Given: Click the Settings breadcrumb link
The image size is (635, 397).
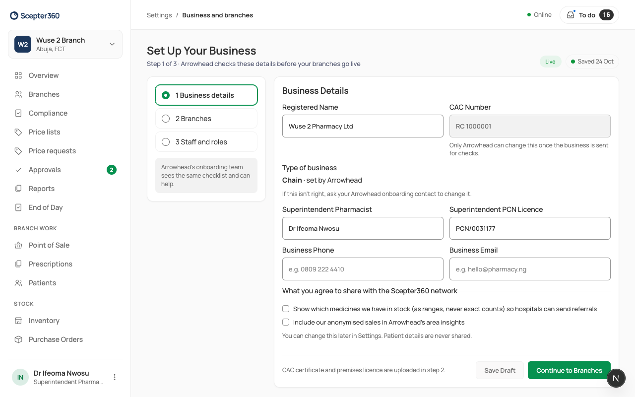Looking at the screenshot, I should (159, 15).
